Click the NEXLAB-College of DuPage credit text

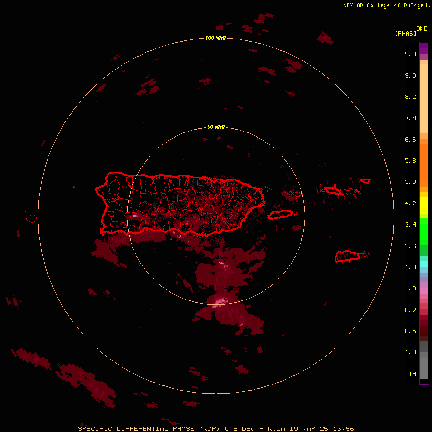[x=384, y=5]
